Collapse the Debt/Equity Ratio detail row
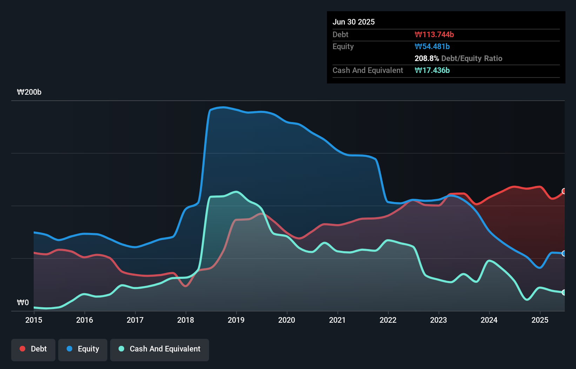 pyautogui.click(x=458, y=58)
